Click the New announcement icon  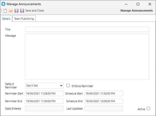click(5, 11)
